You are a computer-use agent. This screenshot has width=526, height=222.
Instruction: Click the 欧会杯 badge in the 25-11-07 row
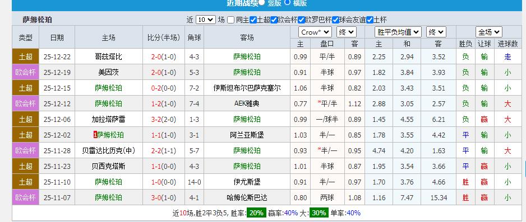[25, 198]
